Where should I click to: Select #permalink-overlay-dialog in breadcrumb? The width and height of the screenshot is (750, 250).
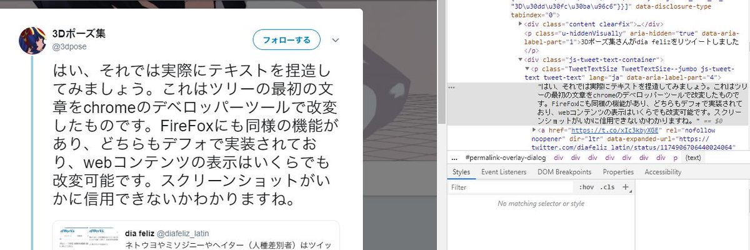506,158
